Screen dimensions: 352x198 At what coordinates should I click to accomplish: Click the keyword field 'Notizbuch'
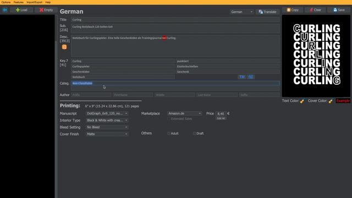[123, 77]
